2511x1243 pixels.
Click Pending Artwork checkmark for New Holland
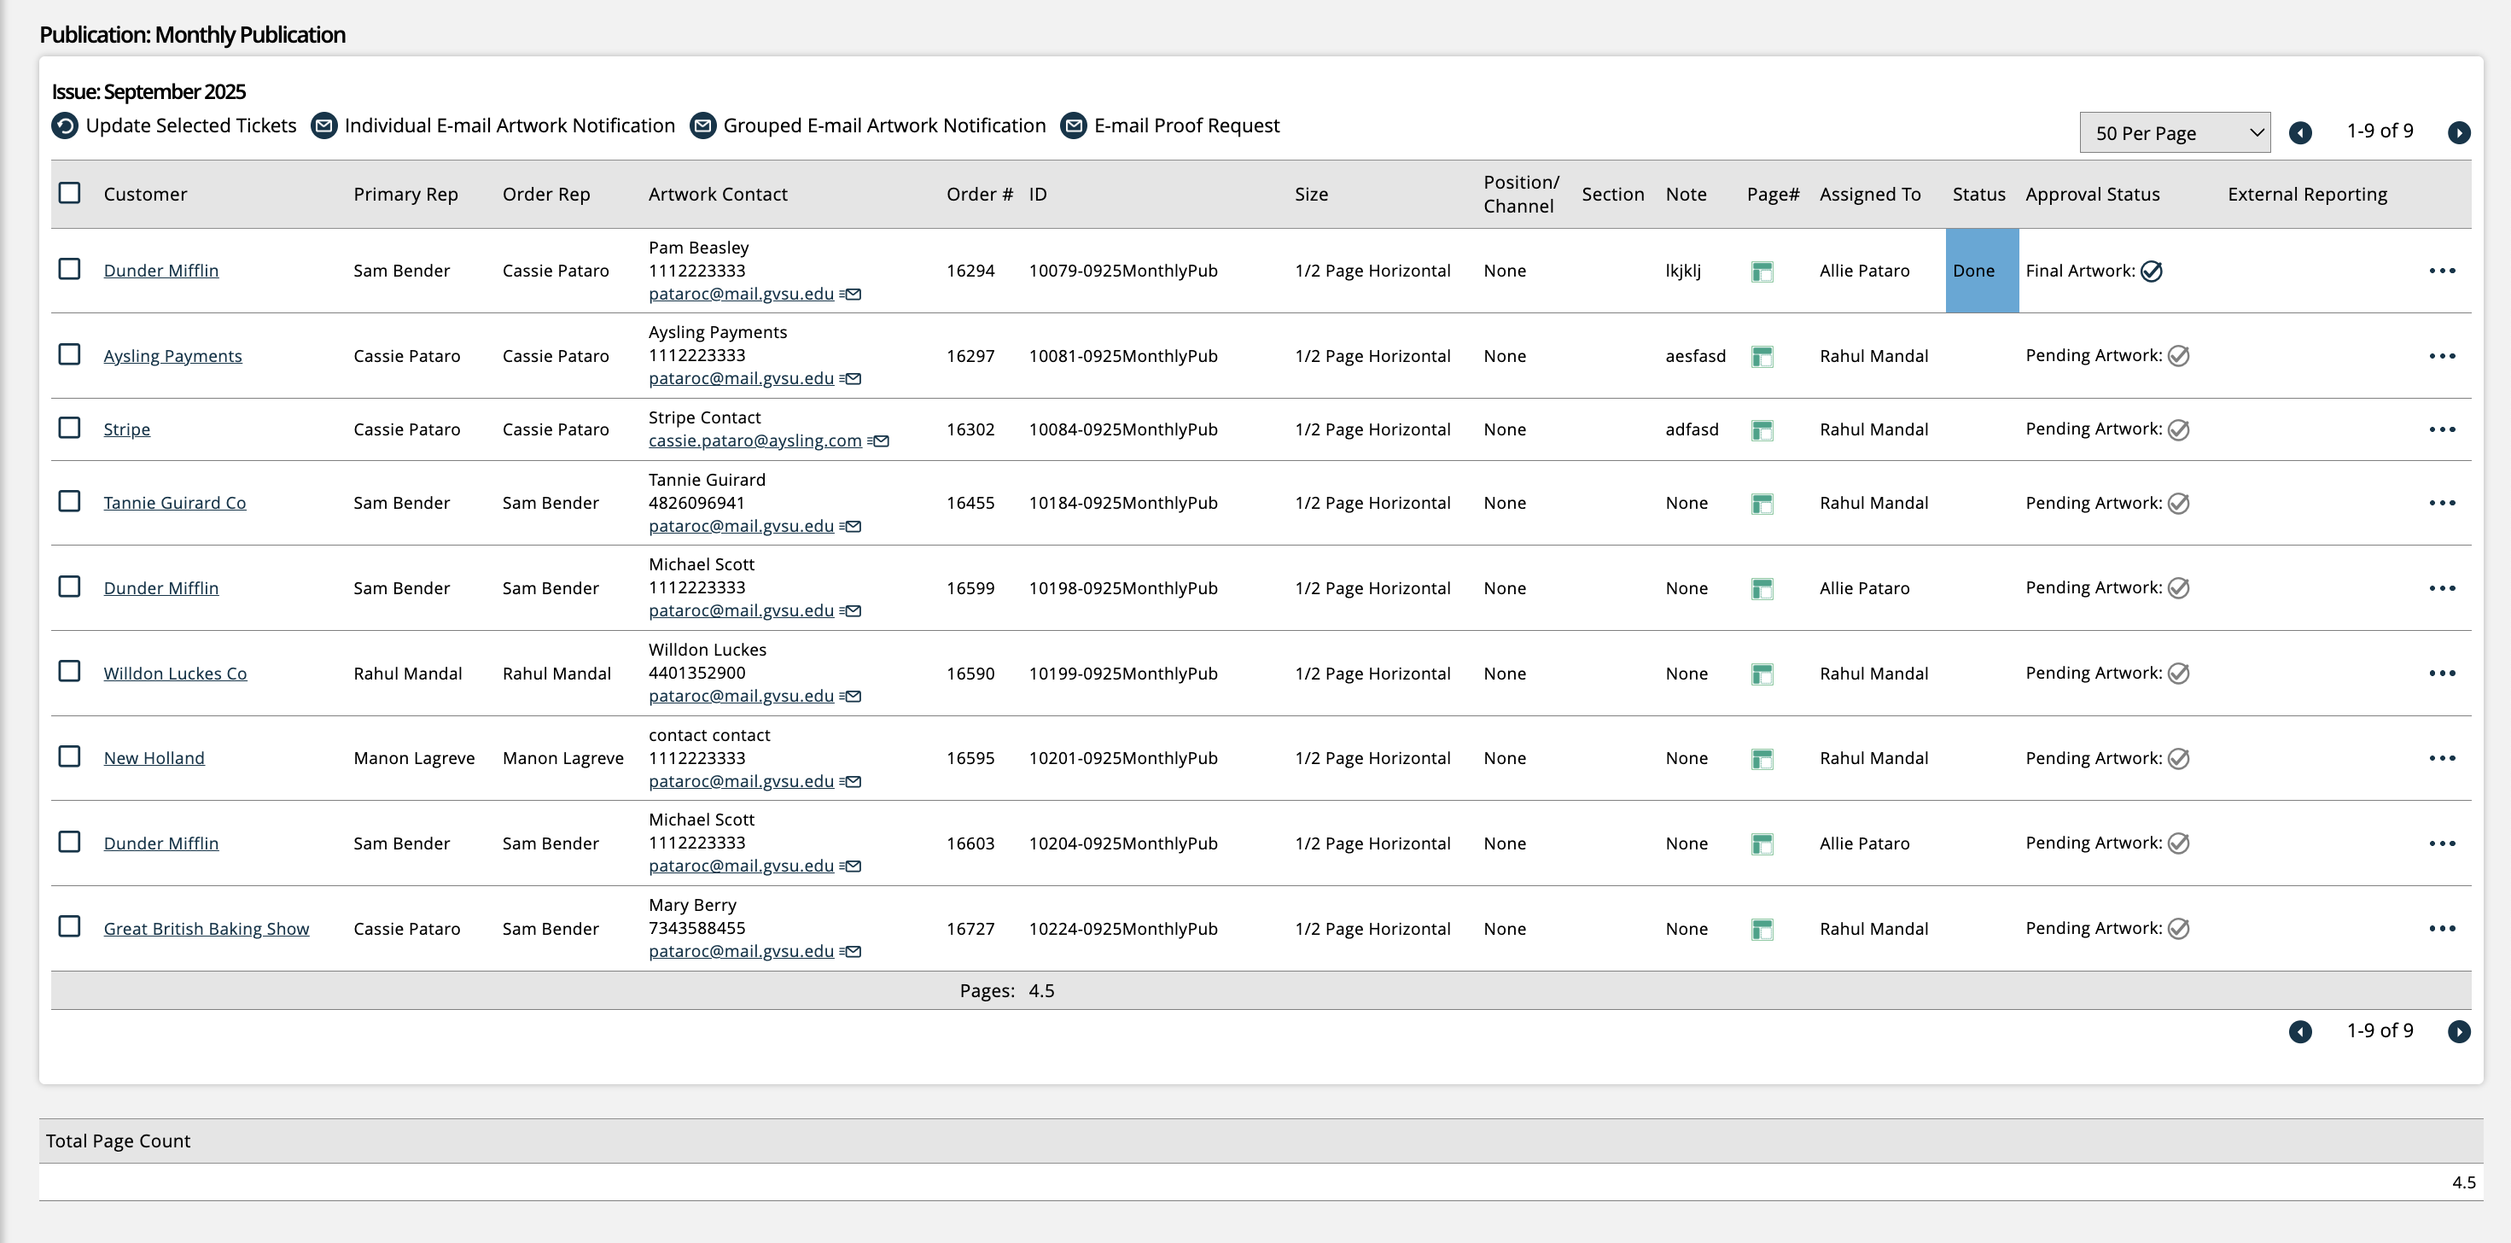(2179, 758)
